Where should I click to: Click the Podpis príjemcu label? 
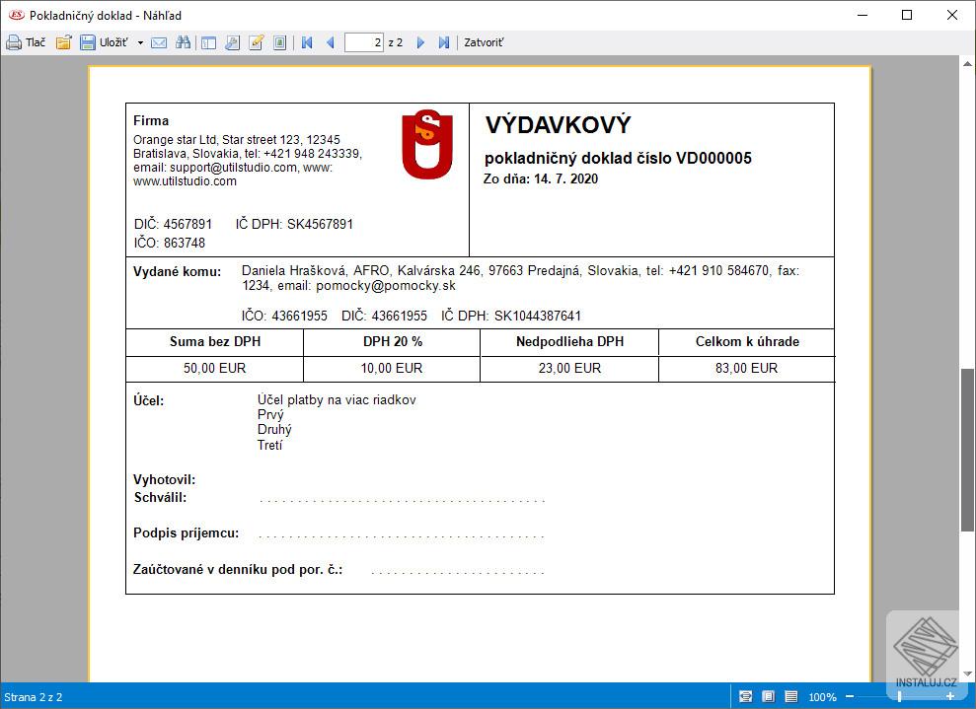pyautogui.click(x=186, y=533)
